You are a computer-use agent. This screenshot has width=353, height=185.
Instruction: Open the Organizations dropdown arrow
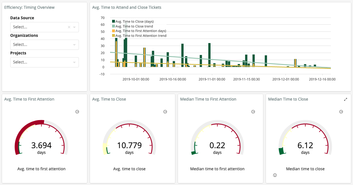tap(74, 45)
